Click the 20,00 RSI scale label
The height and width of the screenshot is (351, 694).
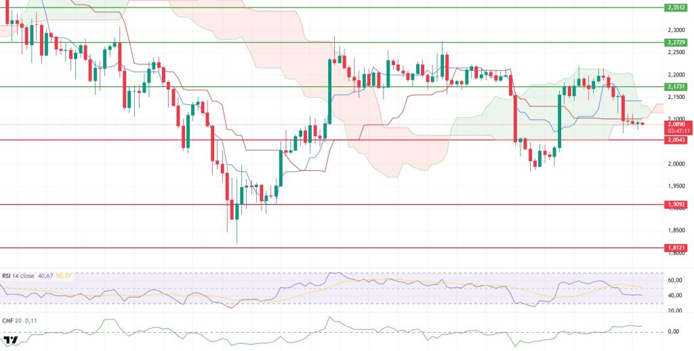[x=674, y=310]
